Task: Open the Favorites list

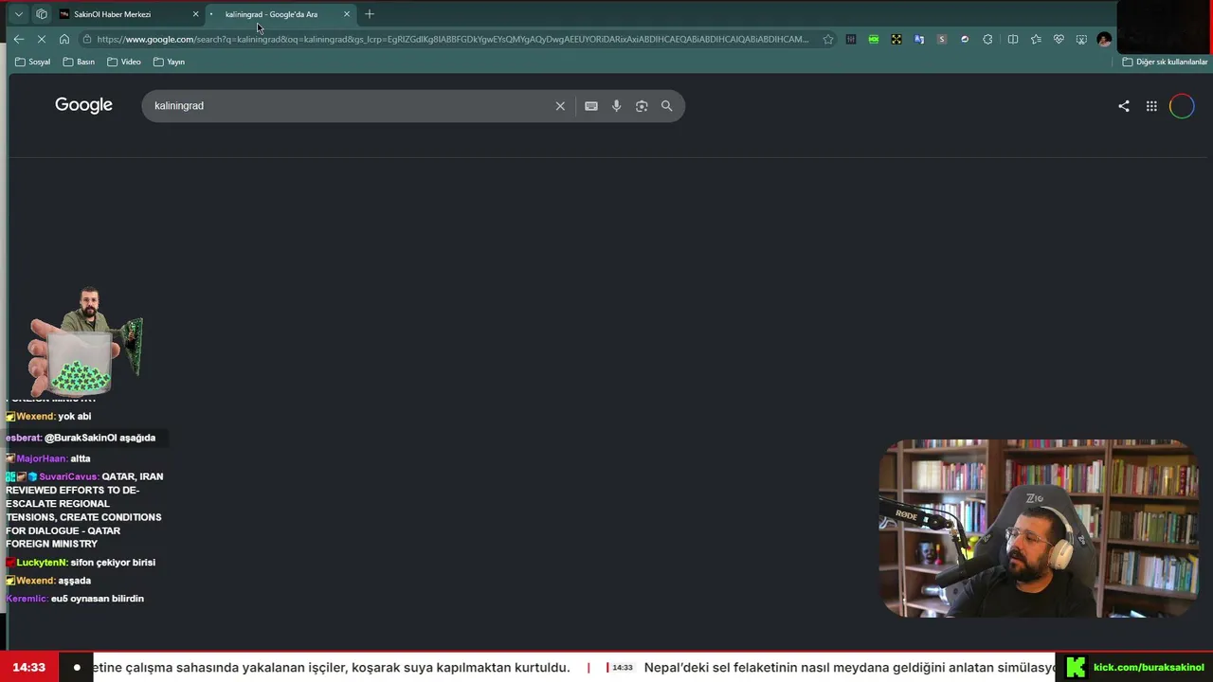Action: [1036, 39]
